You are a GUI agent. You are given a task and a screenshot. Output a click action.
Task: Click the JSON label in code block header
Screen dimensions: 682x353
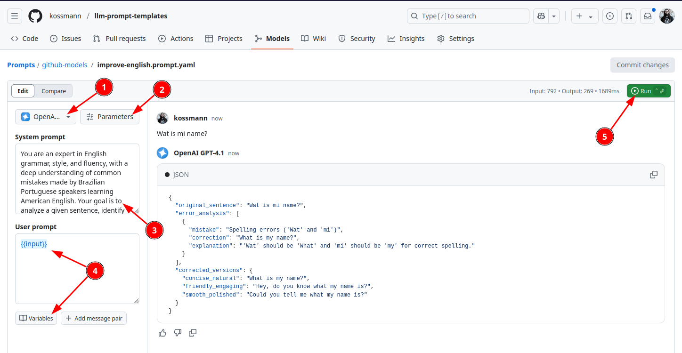tap(181, 175)
